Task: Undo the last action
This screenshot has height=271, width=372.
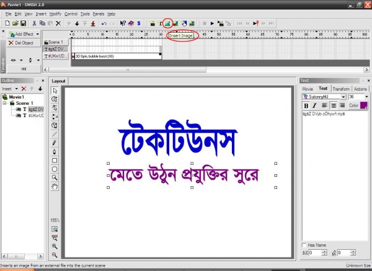Action: (104, 24)
